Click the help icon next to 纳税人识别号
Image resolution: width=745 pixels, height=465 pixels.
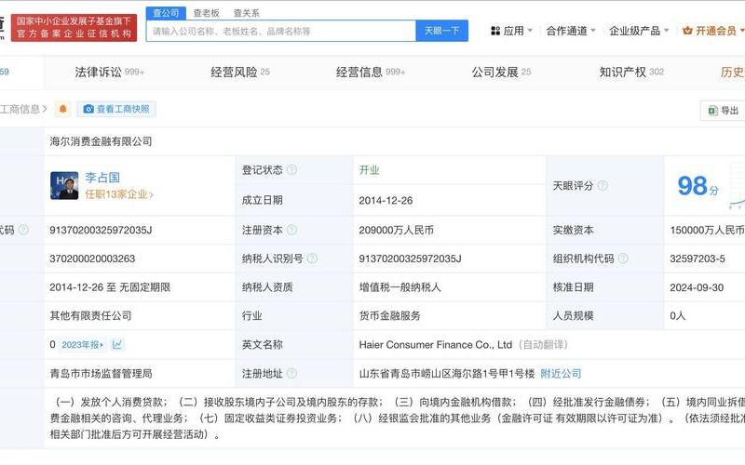312,259
